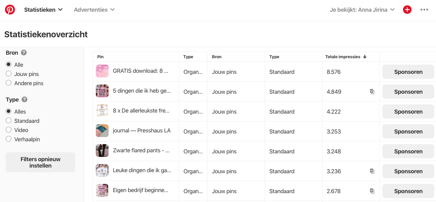Viewport: 436px width, 202px height.
Task: Select the Verhaalpin type radio button
Action: tap(9, 139)
